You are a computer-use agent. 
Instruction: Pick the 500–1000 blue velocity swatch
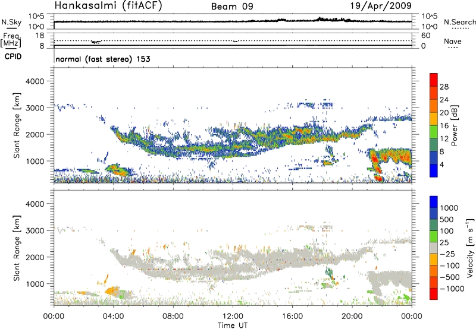click(434, 213)
